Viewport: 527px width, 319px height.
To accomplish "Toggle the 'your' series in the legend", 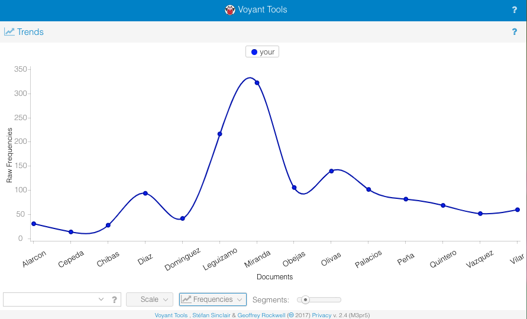I will point(263,51).
